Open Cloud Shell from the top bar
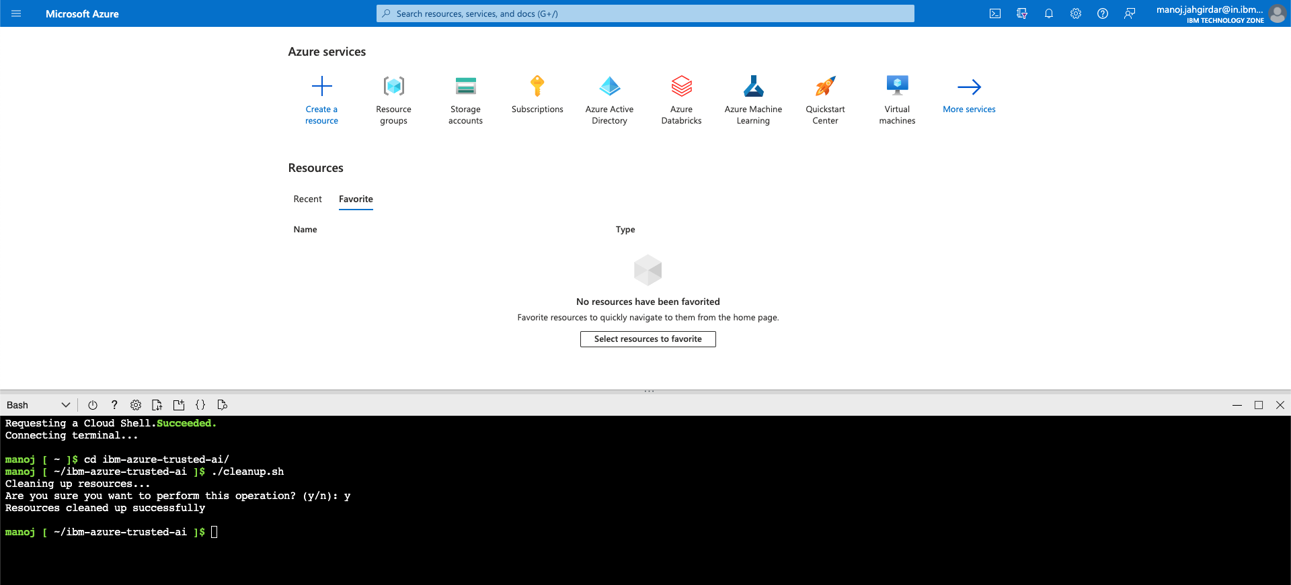 tap(995, 13)
